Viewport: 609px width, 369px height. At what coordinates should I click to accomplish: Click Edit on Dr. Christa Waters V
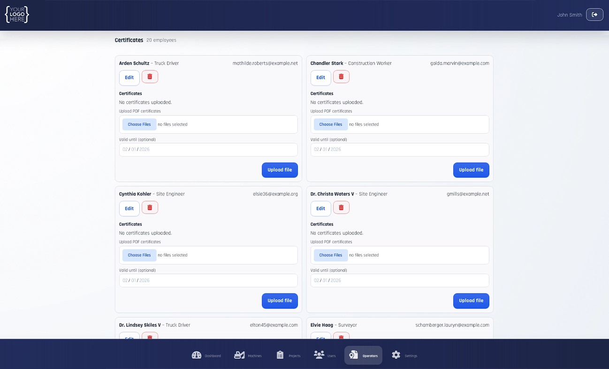[x=320, y=209]
